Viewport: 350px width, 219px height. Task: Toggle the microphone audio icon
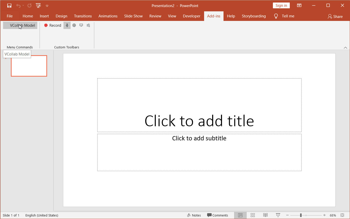point(67,25)
